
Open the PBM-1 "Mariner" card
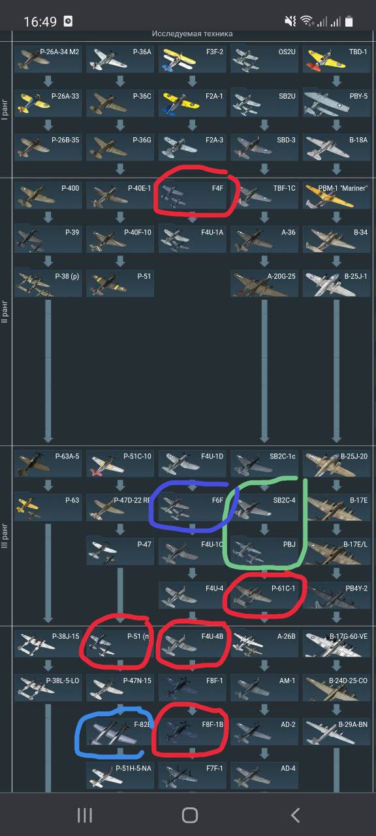[x=337, y=195]
